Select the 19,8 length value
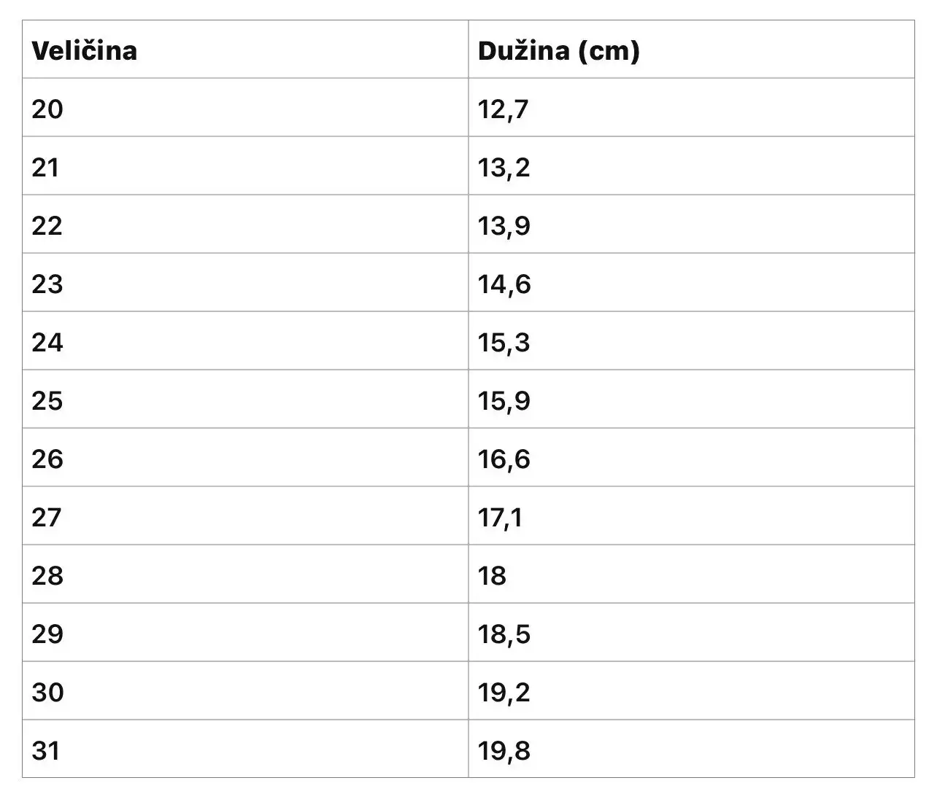This screenshot has height=802, width=937. [x=504, y=750]
